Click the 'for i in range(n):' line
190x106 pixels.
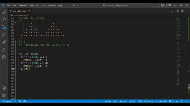pos(30,54)
